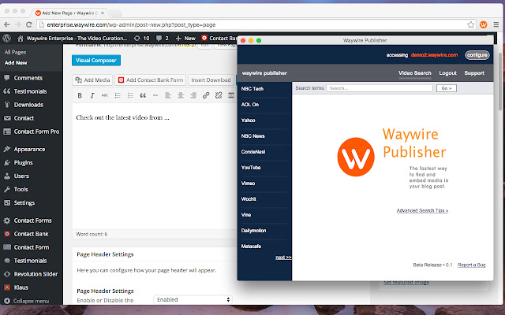The height and width of the screenshot is (315, 505).
Task: Select Vimeo source
Action: click(x=248, y=183)
